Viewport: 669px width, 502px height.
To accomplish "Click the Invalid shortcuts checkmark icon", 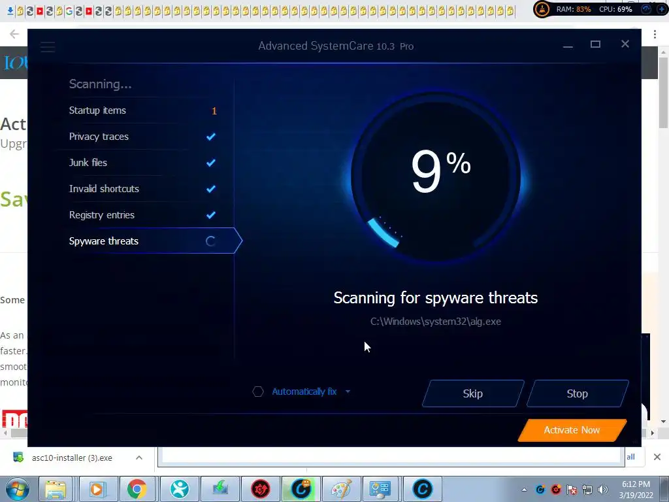I will tap(211, 189).
